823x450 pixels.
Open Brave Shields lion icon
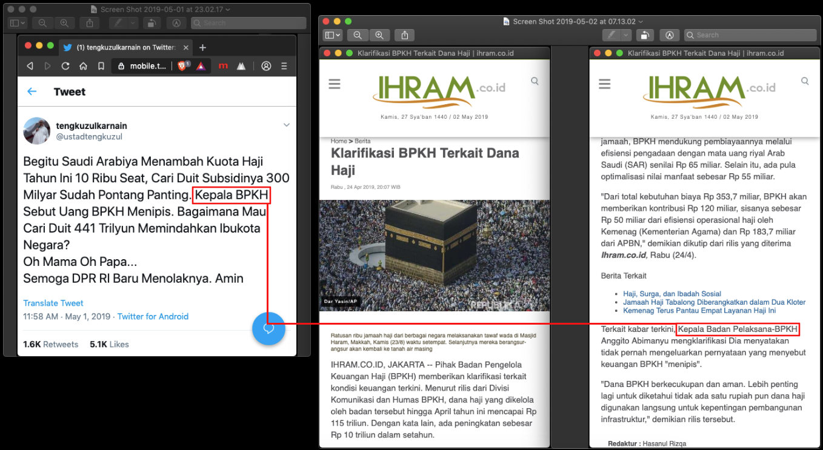click(183, 65)
